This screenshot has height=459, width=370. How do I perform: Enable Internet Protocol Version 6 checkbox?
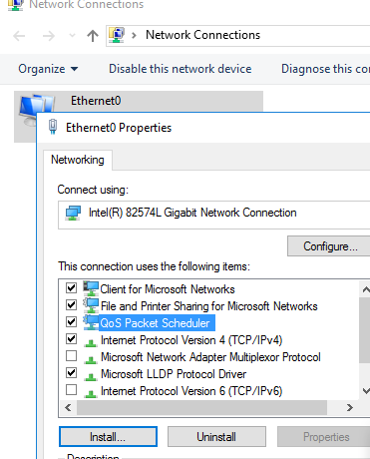tap(71, 390)
